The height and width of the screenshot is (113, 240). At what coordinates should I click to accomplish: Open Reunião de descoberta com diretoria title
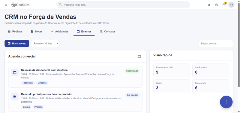[44, 70]
